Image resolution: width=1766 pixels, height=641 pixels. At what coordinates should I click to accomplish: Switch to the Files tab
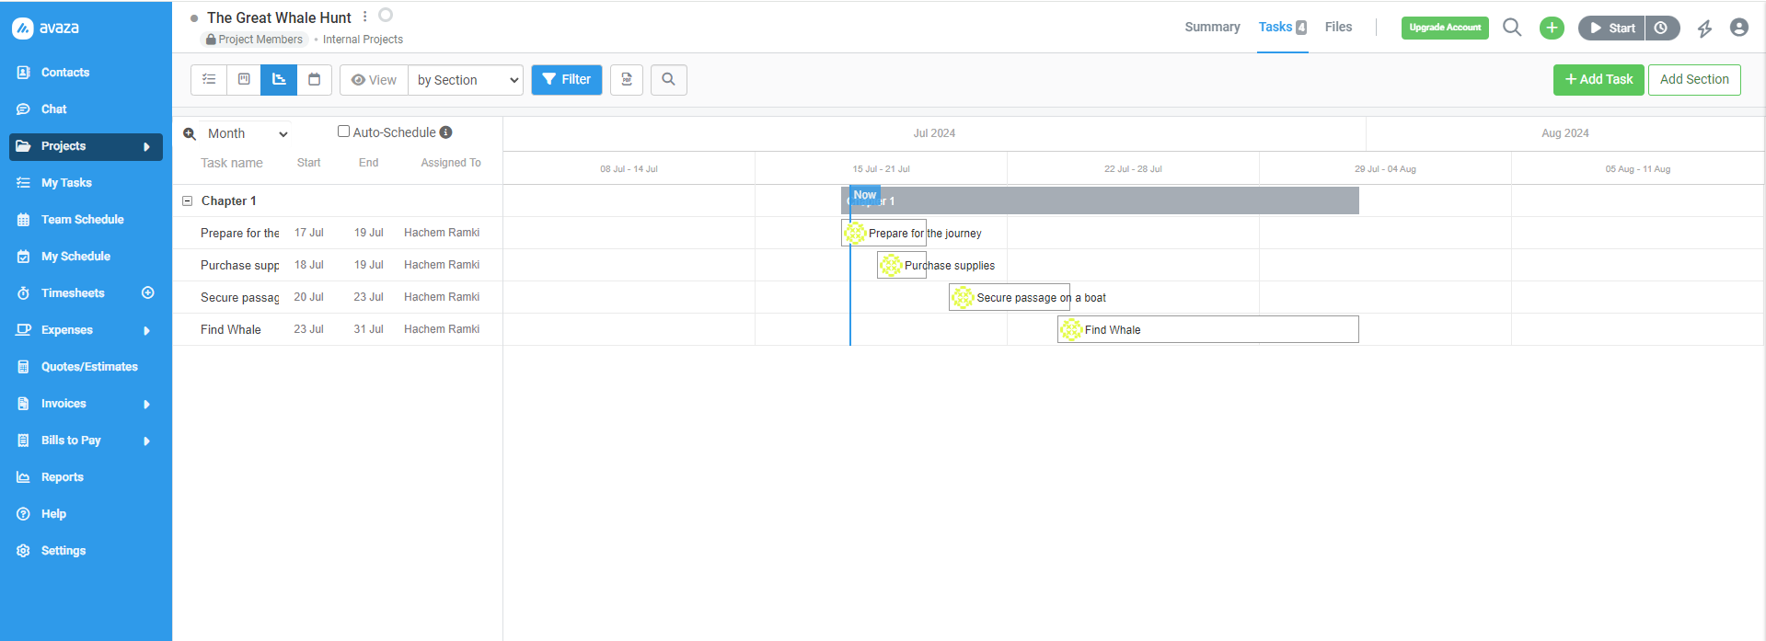point(1338,27)
